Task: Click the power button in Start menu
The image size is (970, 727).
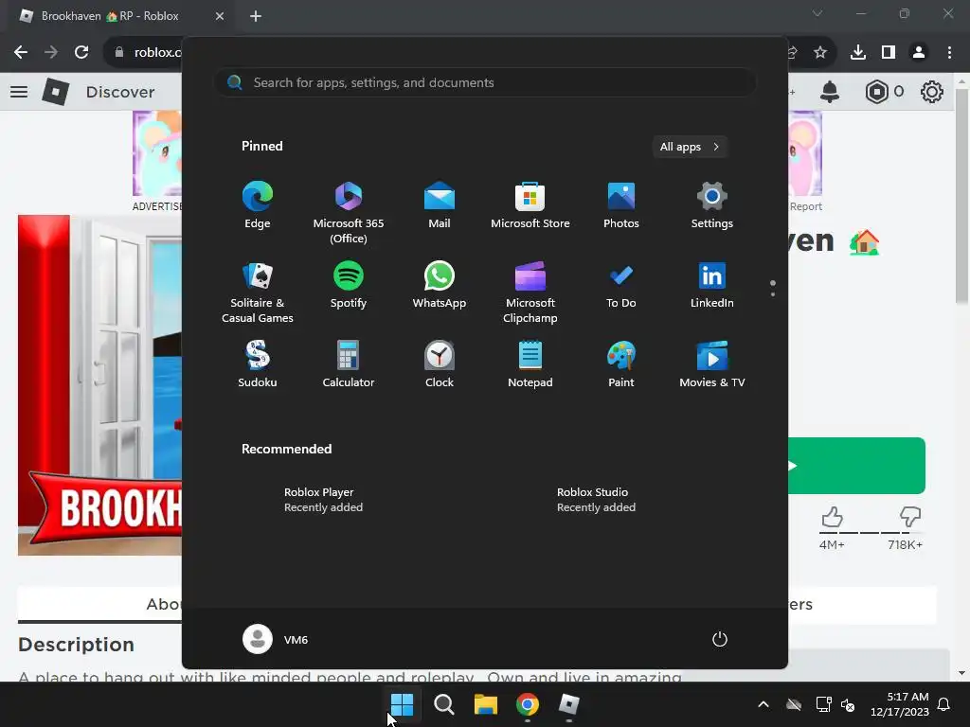Action: point(720,639)
